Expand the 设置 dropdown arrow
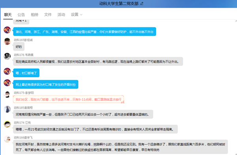Image resolution: width=237 pixels, height=155 pixels. click(x=81, y=15)
